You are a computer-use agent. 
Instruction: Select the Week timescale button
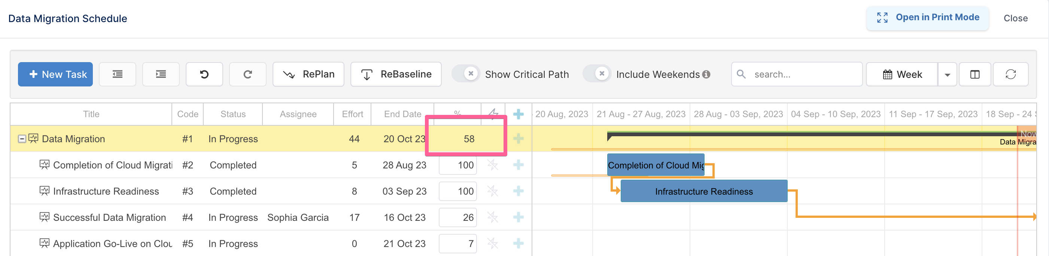902,74
